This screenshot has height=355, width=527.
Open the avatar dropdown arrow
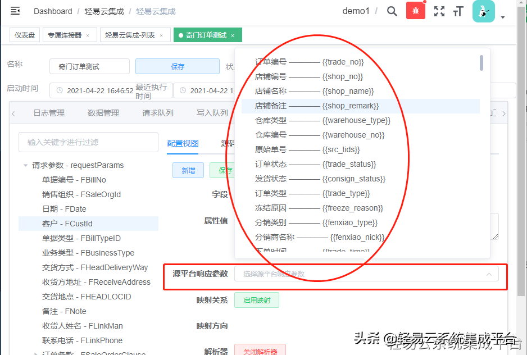(503, 17)
